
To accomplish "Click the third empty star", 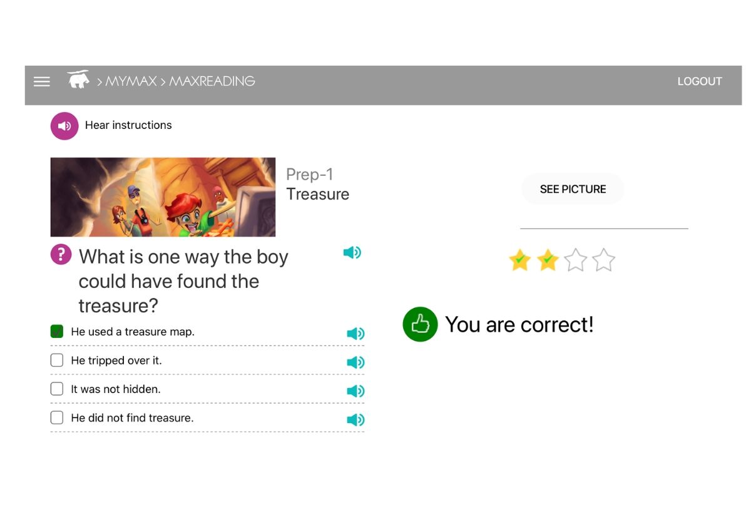I will (576, 260).
